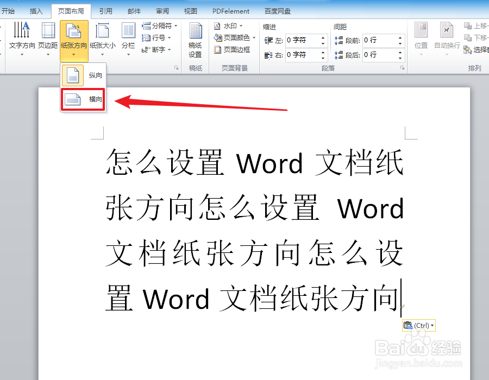Open the 页边距 margins menu
The height and width of the screenshot is (380, 489).
point(48,39)
